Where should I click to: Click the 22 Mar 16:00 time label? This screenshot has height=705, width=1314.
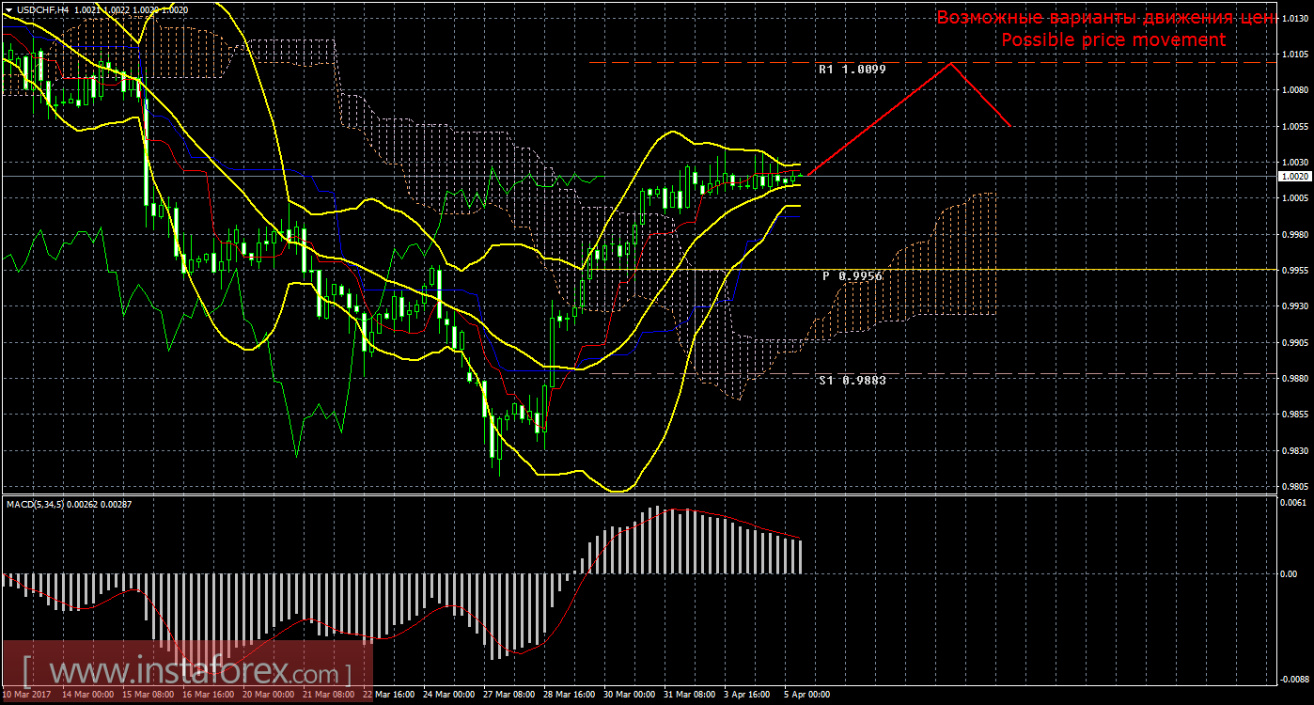[x=388, y=696]
